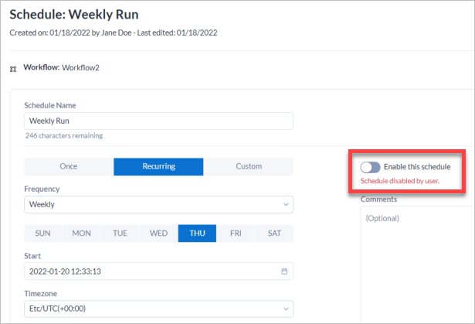
Task: Toggle the Enable this schedule switch
Action: click(x=370, y=166)
